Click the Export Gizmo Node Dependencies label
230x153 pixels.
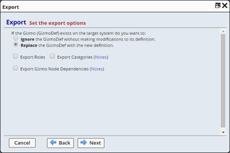pyautogui.click(x=54, y=69)
